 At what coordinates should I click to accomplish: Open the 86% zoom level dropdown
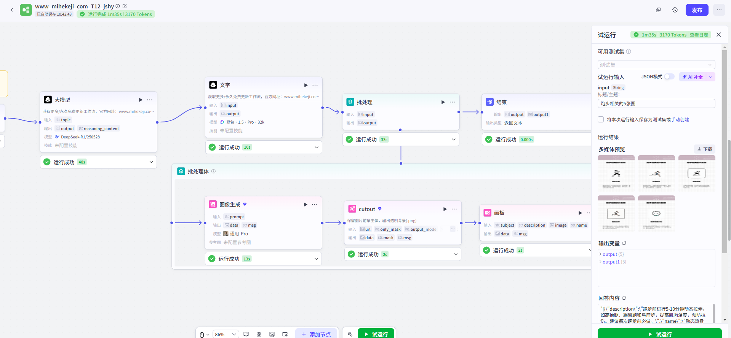pyautogui.click(x=226, y=334)
